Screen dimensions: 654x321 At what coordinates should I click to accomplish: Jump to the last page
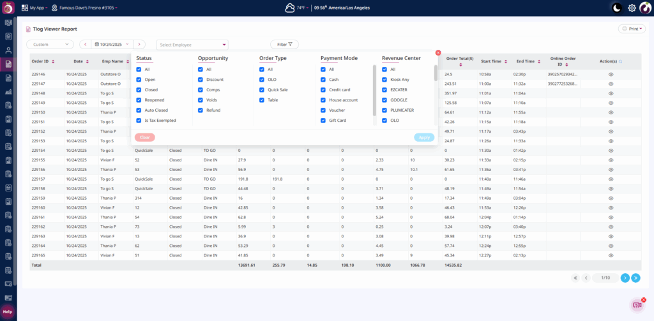(635, 278)
